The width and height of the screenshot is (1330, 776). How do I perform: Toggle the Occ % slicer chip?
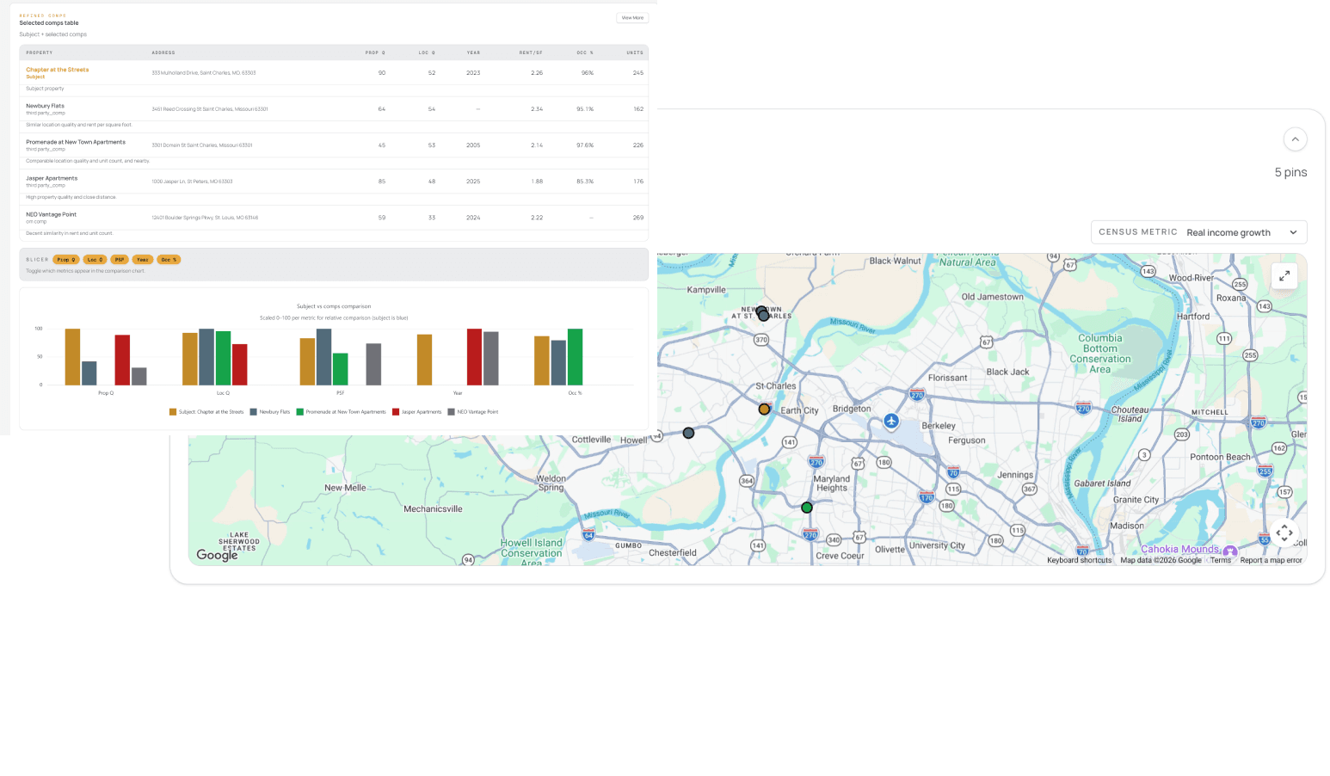point(169,259)
